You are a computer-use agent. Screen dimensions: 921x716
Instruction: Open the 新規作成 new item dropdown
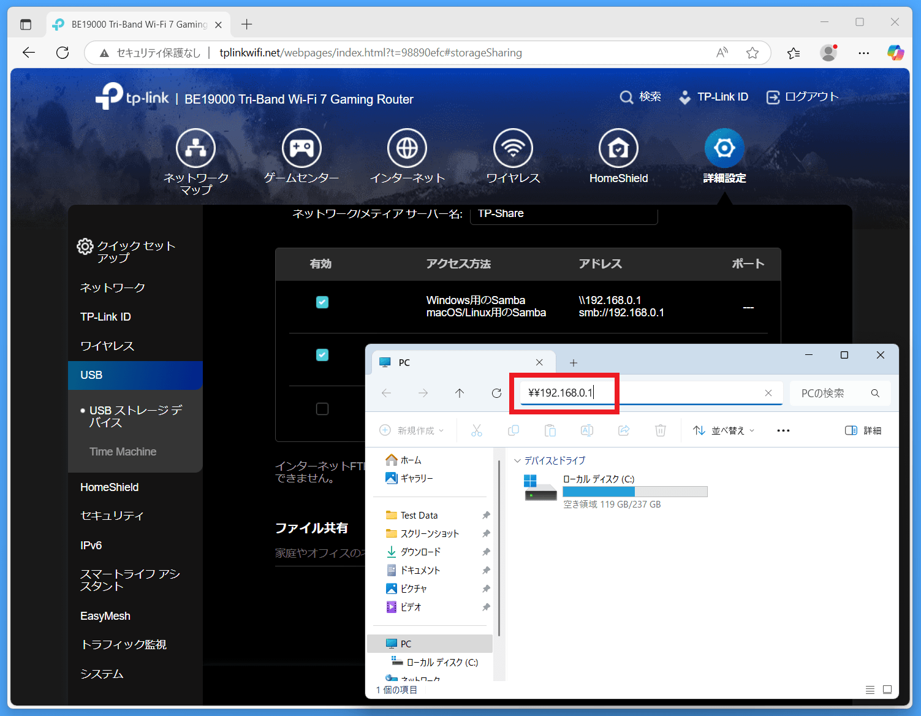click(x=412, y=430)
